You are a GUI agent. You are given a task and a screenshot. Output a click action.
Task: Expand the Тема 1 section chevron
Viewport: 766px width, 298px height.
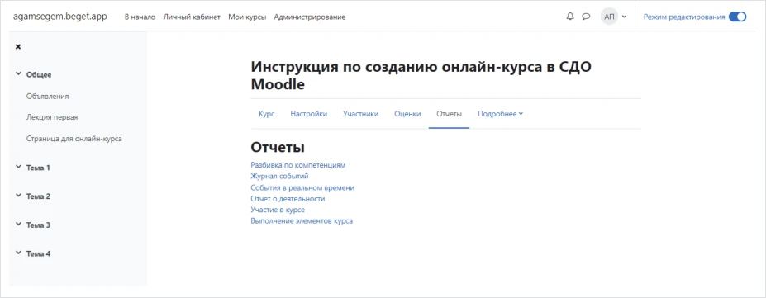[18, 168]
